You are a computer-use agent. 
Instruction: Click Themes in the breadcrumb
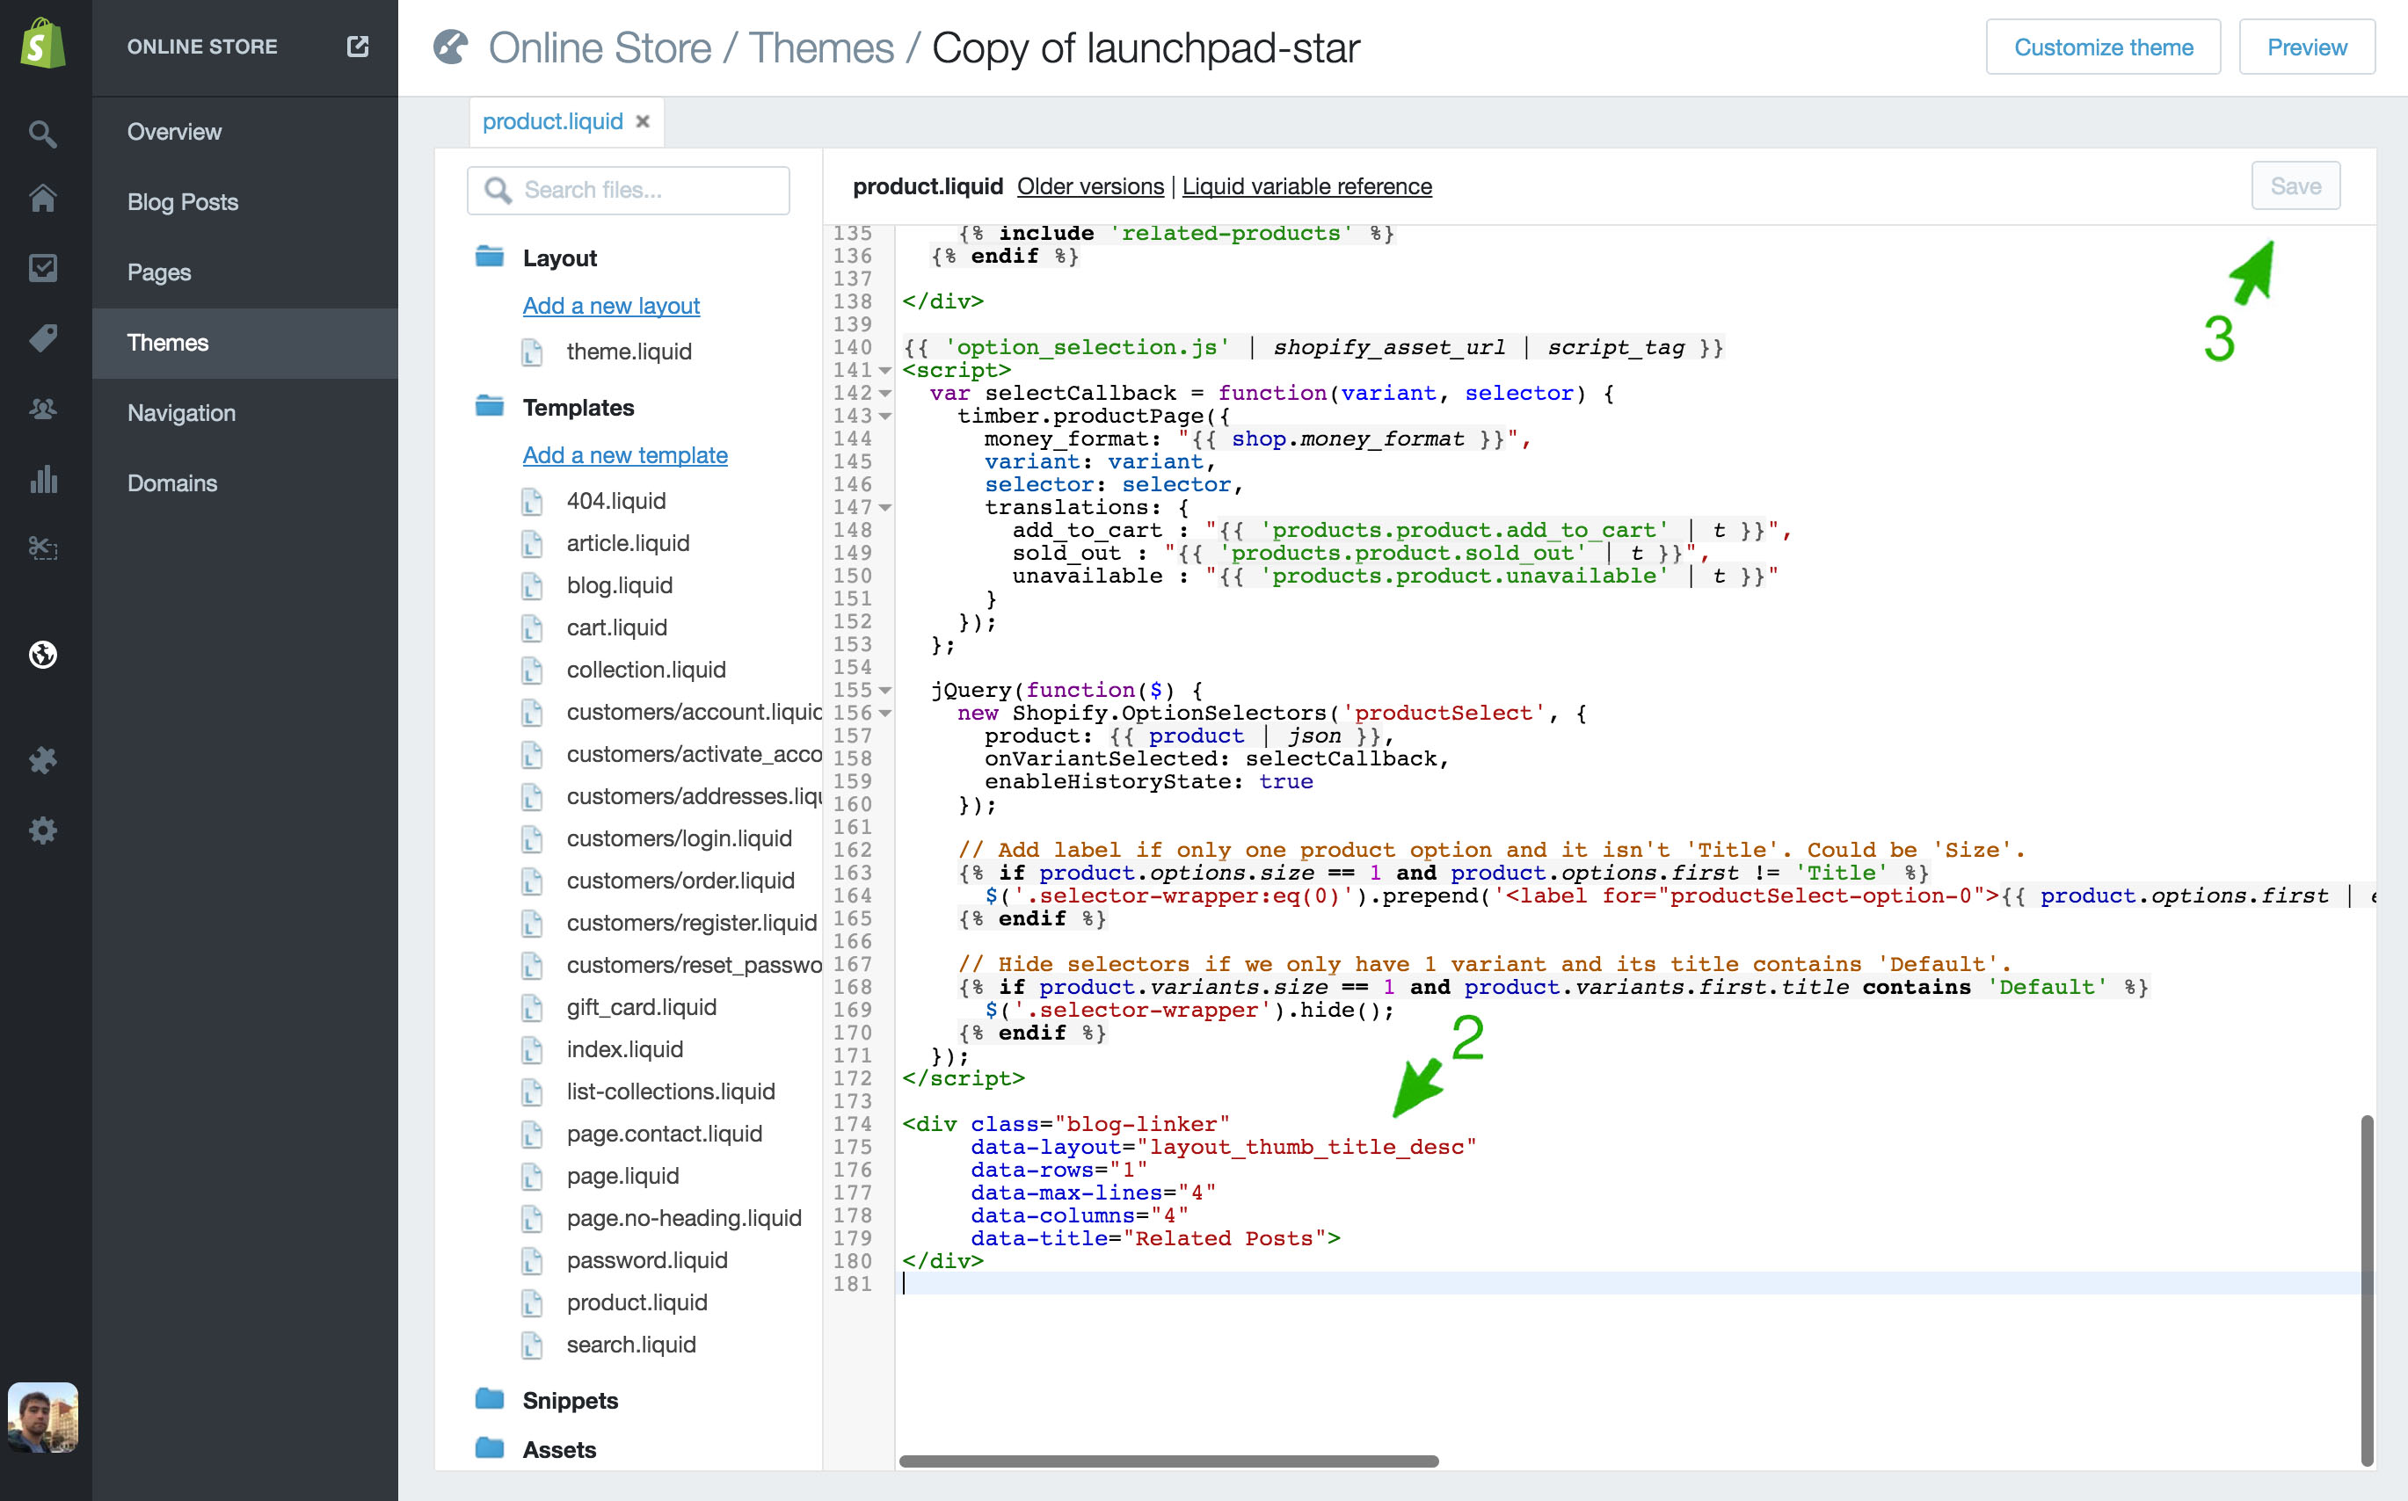pos(821,47)
